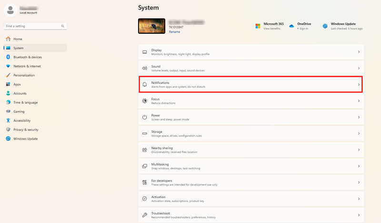
Task: Open Windows Update last checked status
Action: click(x=347, y=29)
